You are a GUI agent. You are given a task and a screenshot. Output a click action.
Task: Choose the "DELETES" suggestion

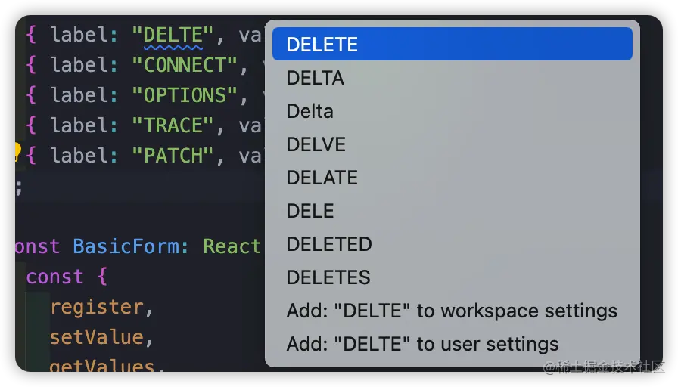[x=328, y=277]
